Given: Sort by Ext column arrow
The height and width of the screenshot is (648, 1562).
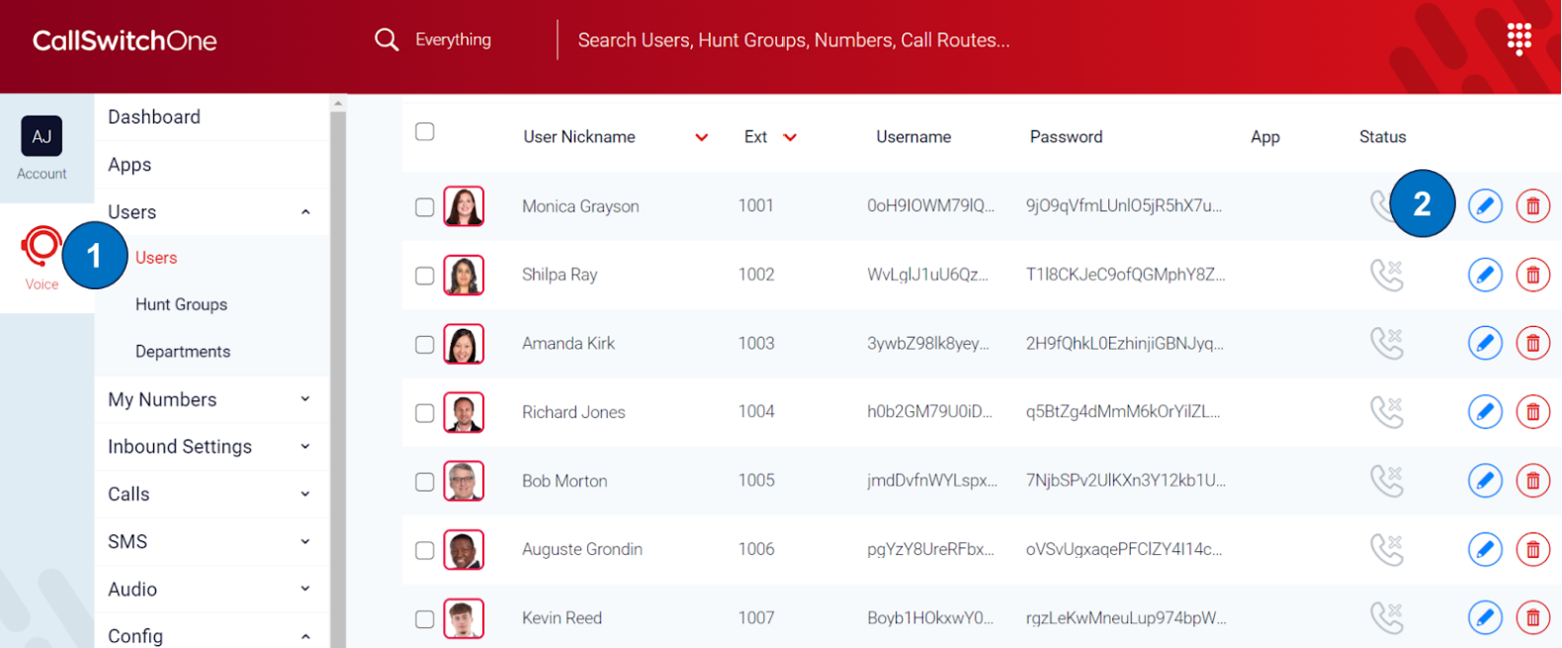Looking at the screenshot, I should 790,137.
